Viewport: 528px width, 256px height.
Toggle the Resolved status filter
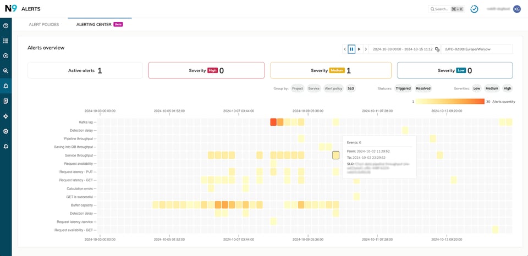point(424,88)
